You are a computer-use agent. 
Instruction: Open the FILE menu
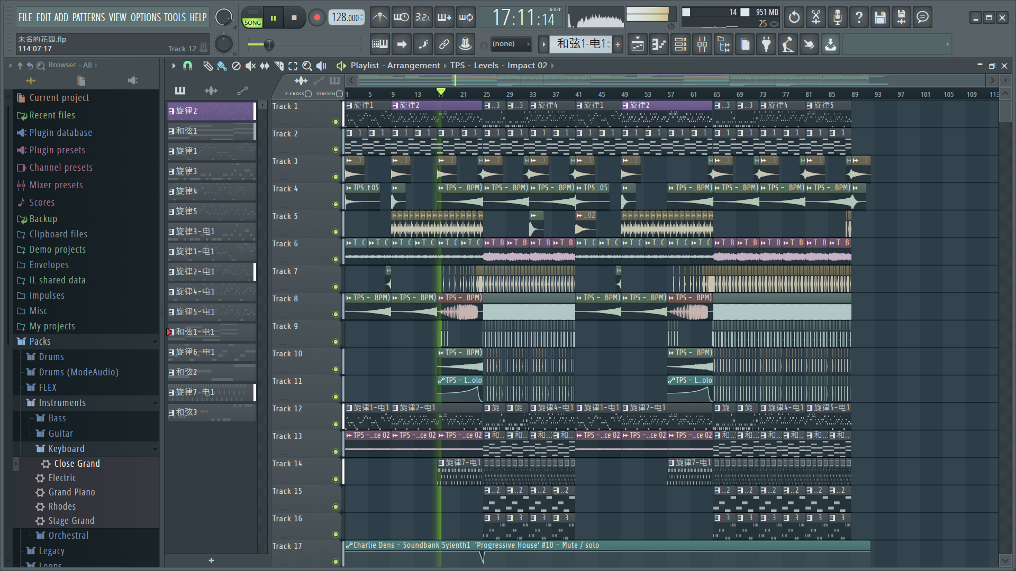[x=25, y=17]
